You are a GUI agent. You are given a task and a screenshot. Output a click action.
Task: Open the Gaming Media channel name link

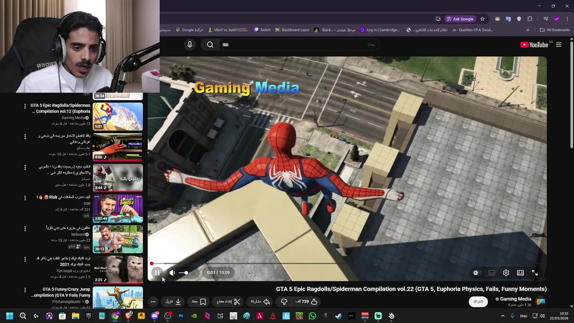coord(516,299)
